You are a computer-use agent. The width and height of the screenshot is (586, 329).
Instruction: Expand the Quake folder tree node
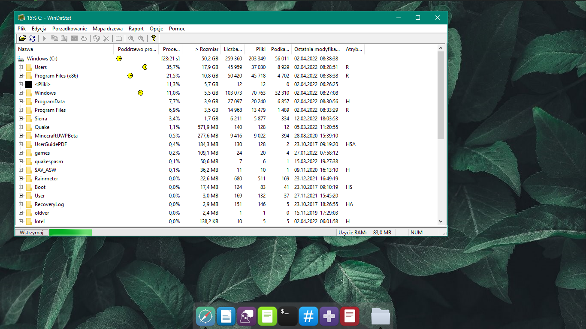click(x=21, y=127)
